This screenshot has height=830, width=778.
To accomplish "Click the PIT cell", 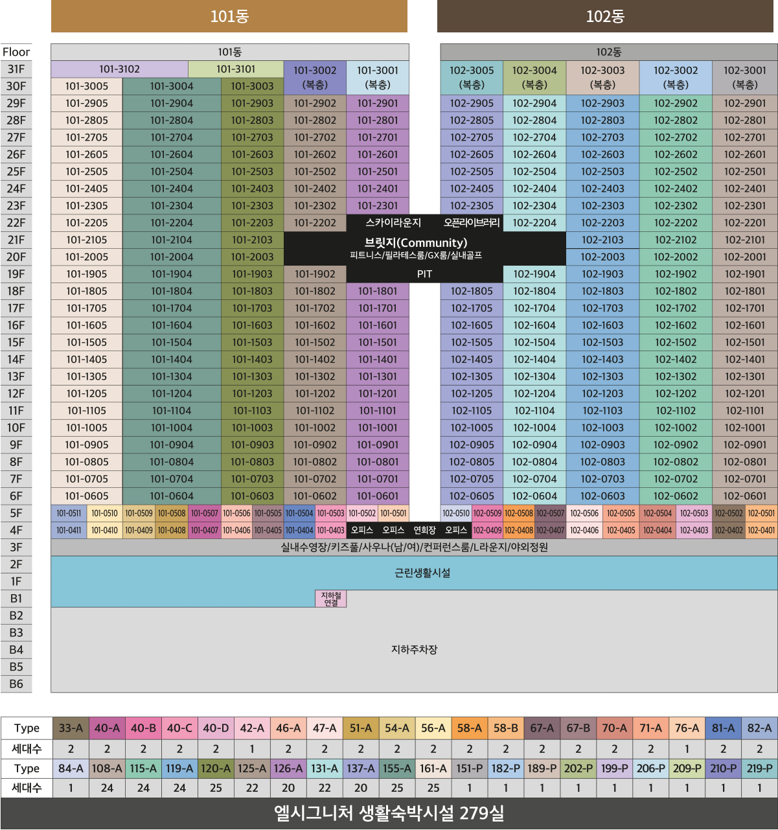I will 424,274.
